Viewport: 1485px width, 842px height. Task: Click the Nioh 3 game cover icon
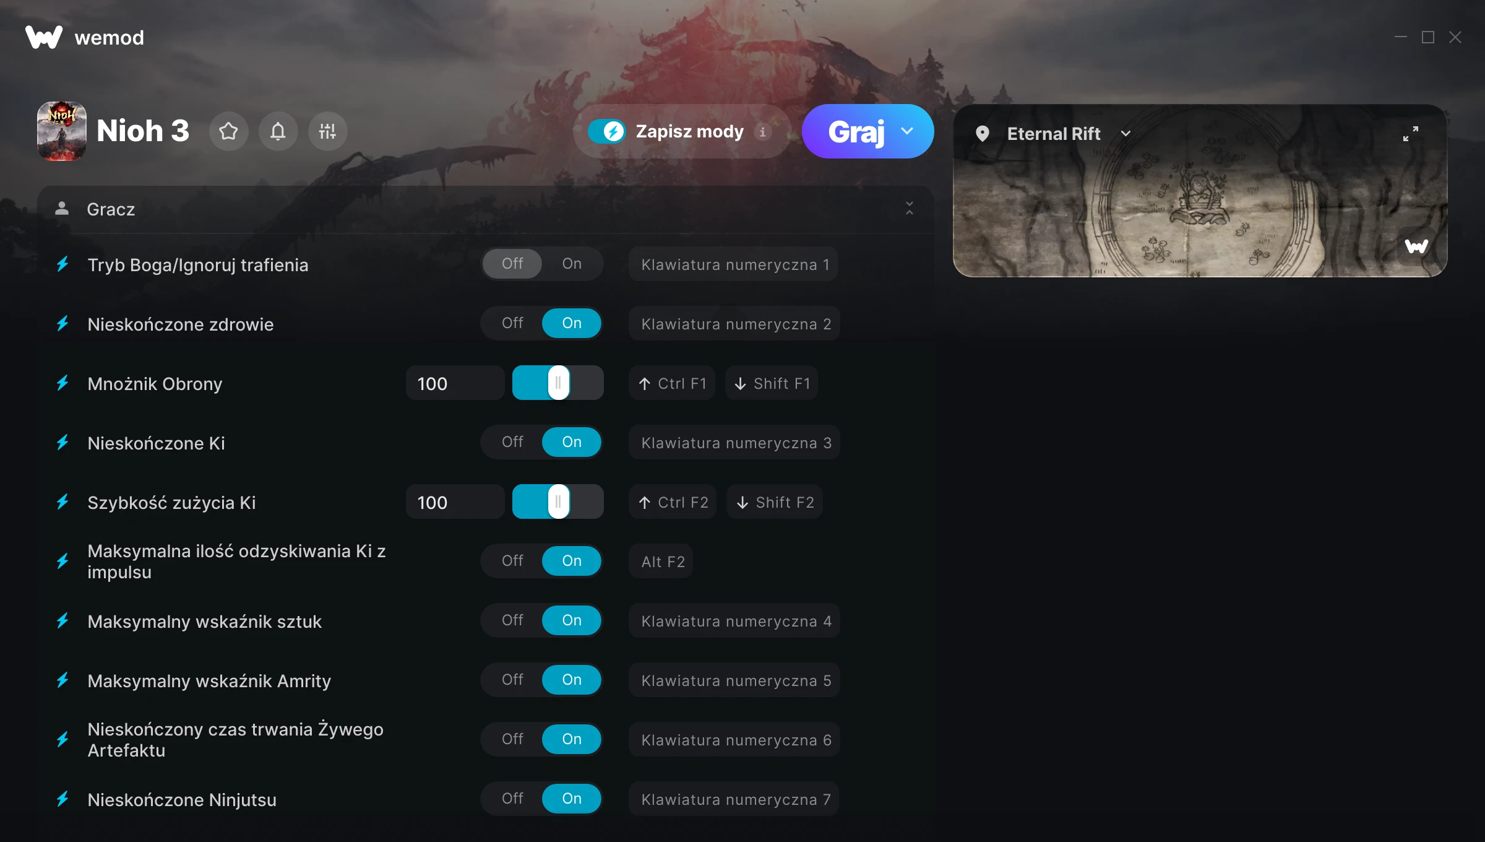coord(61,131)
